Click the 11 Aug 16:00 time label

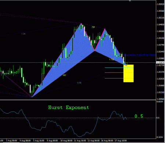(x=80, y=141)
